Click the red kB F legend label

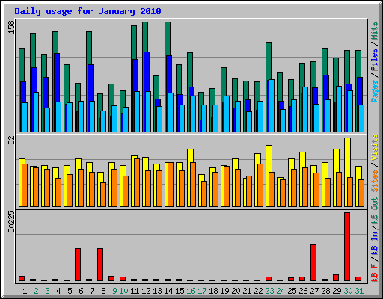click(375, 273)
